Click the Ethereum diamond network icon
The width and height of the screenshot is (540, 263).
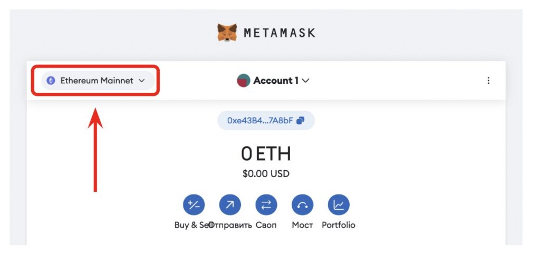pos(51,81)
